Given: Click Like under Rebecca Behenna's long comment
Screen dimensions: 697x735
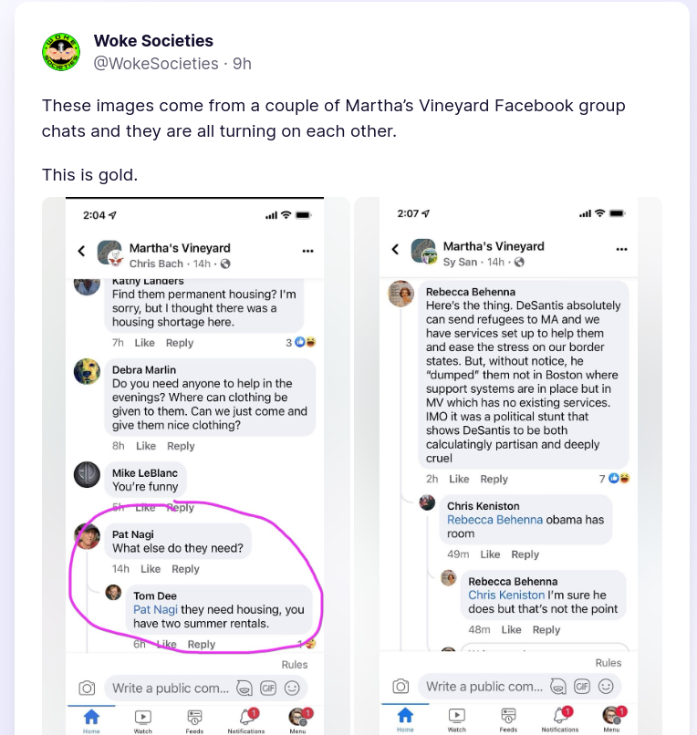Looking at the screenshot, I should [459, 479].
